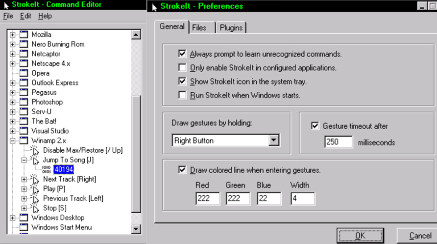Uncheck Draw colored line when entering gestures
Screen dimensions: 437x244
182,170
